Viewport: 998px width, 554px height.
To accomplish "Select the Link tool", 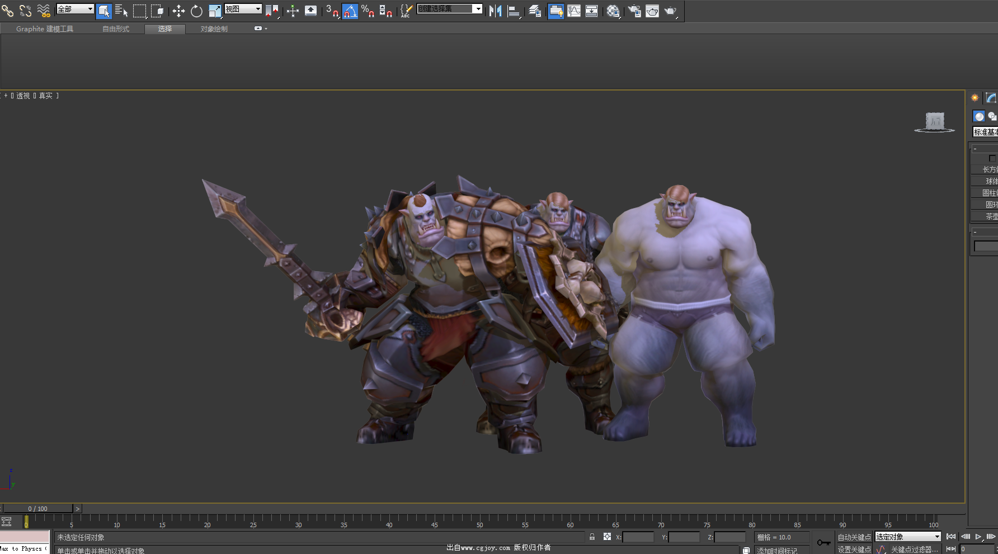I will (7, 10).
